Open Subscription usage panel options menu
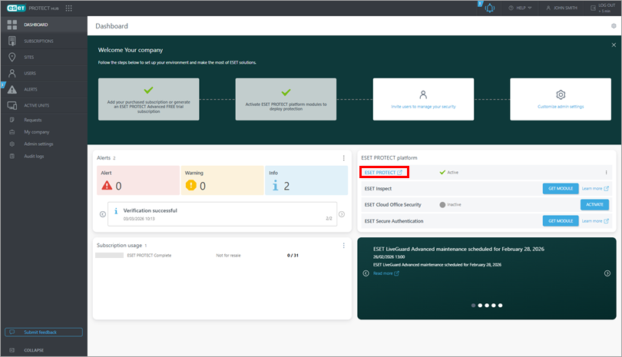The width and height of the screenshot is (622, 357). 343,246
